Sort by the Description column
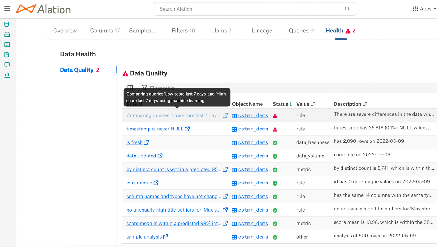The width and height of the screenshot is (437, 247). pos(350,104)
